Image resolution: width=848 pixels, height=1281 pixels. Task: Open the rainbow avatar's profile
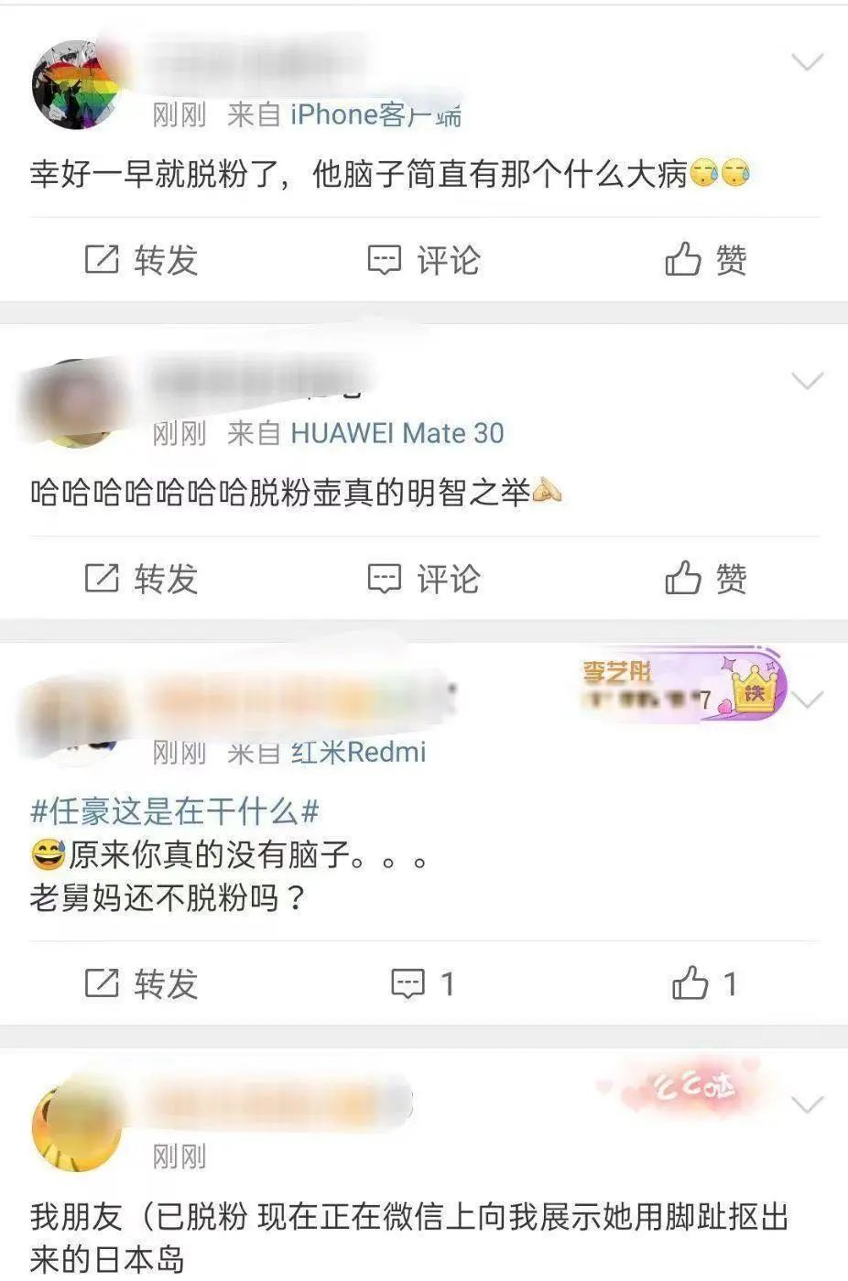pyautogui.click(x=77, y=85)
